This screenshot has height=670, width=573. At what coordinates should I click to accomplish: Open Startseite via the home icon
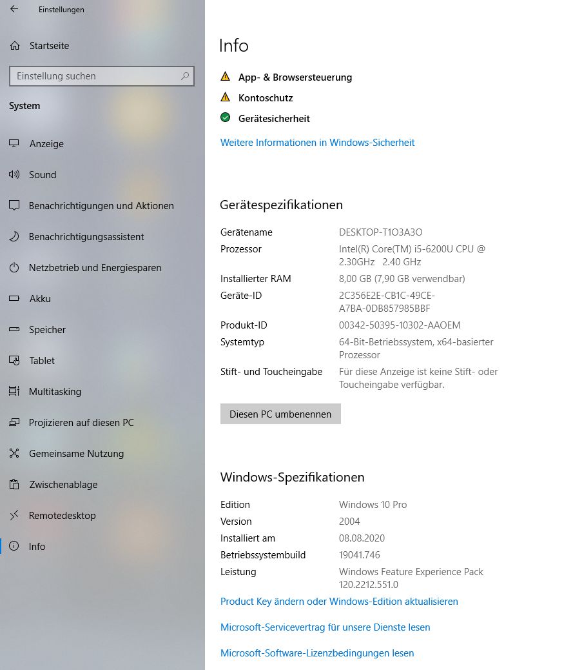coord(15,46)
